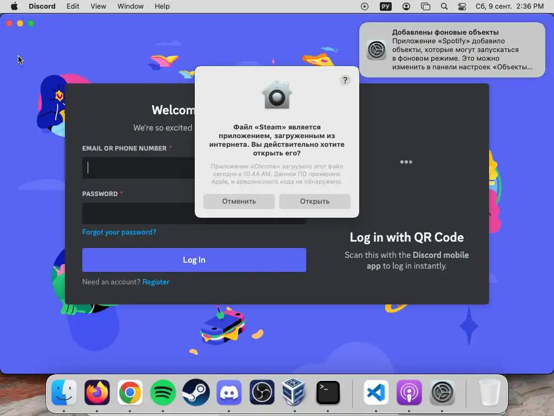Click the QR code loading dots
Image resolution: width=554 pixels, height=416 pixels.
tap(406, 162)
